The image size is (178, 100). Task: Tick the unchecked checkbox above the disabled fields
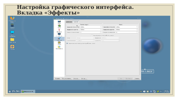[x=92, y=36]
